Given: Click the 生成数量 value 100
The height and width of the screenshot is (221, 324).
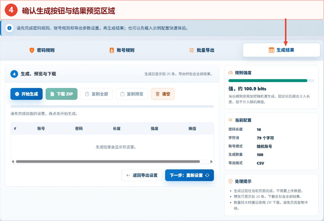Looking at the screenshot, I should click(260, 154).
